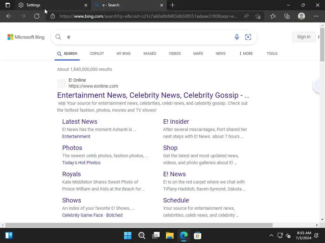Launch File Explorer from taskbar
The height and width of the screenshot is (243, 325).
click(170, 235)
